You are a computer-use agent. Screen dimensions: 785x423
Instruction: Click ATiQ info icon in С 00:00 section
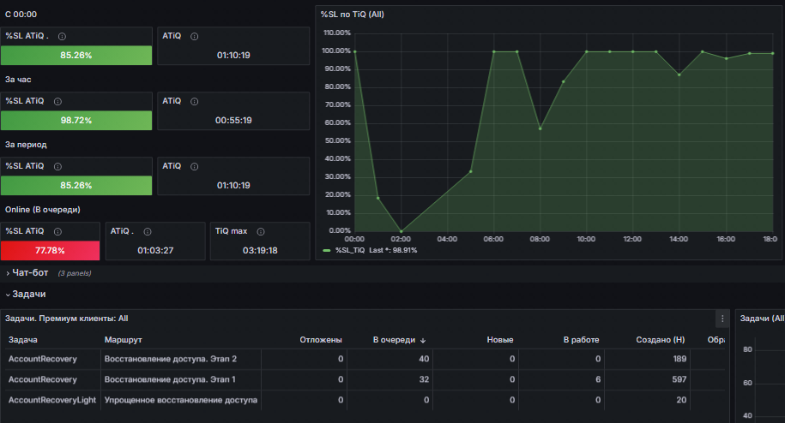[195, 37]
